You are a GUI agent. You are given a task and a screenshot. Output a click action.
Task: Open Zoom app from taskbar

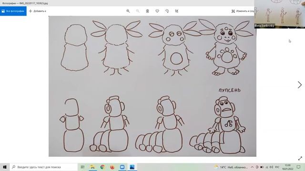(x=122, y=167)
